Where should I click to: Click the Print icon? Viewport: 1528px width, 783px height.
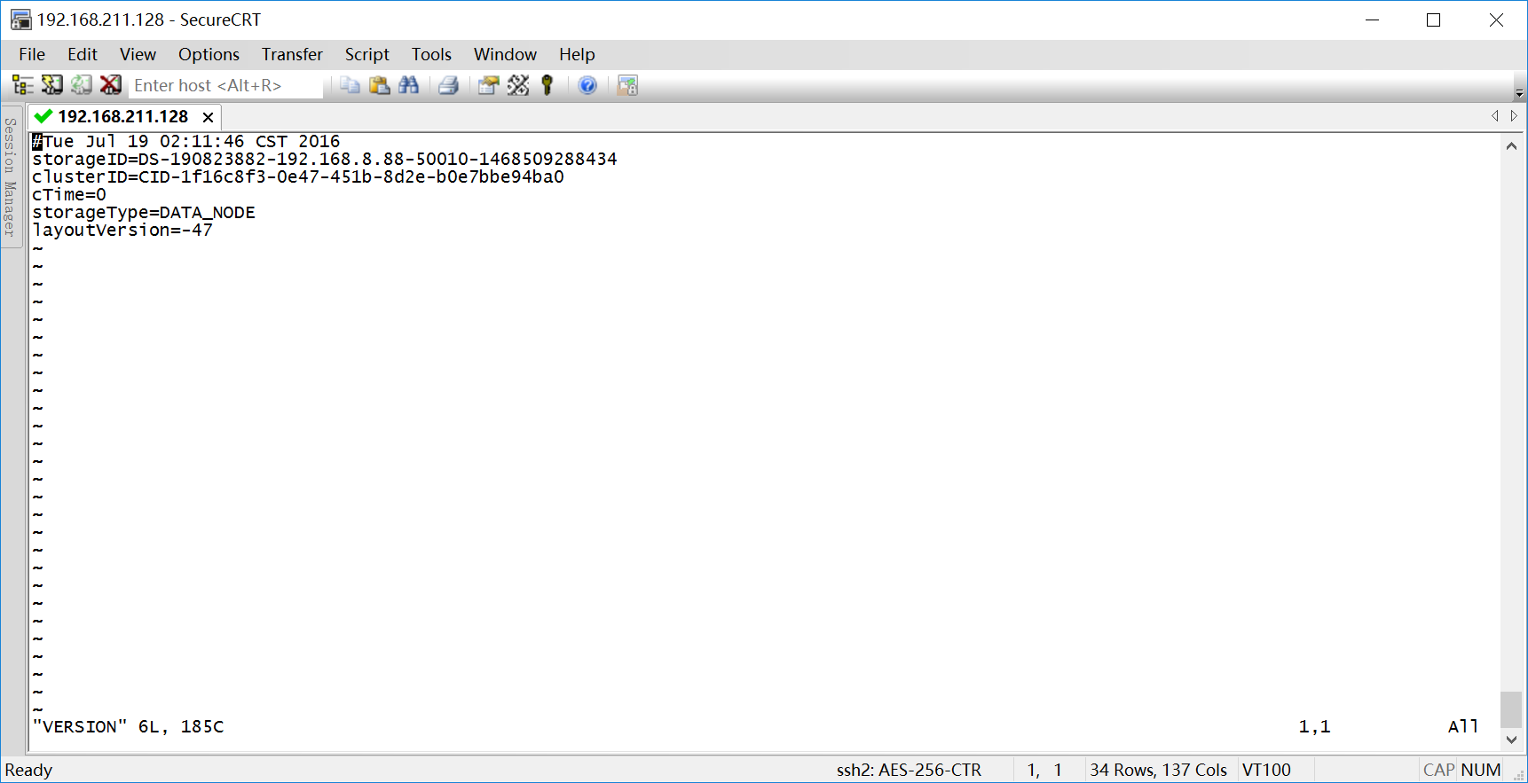449,85
